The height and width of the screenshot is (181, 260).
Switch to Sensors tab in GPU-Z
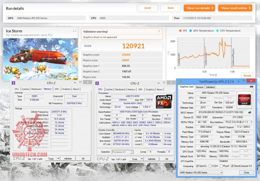[x=199, y=87]
